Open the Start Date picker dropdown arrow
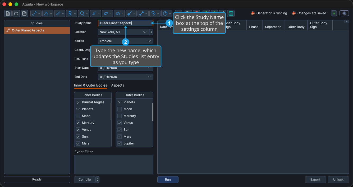The image size is (353, 187). pos(149,68)
